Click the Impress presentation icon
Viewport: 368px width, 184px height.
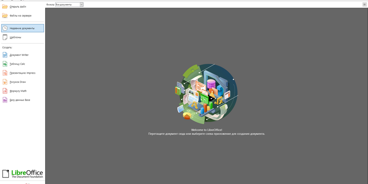[x=5, y=73]
